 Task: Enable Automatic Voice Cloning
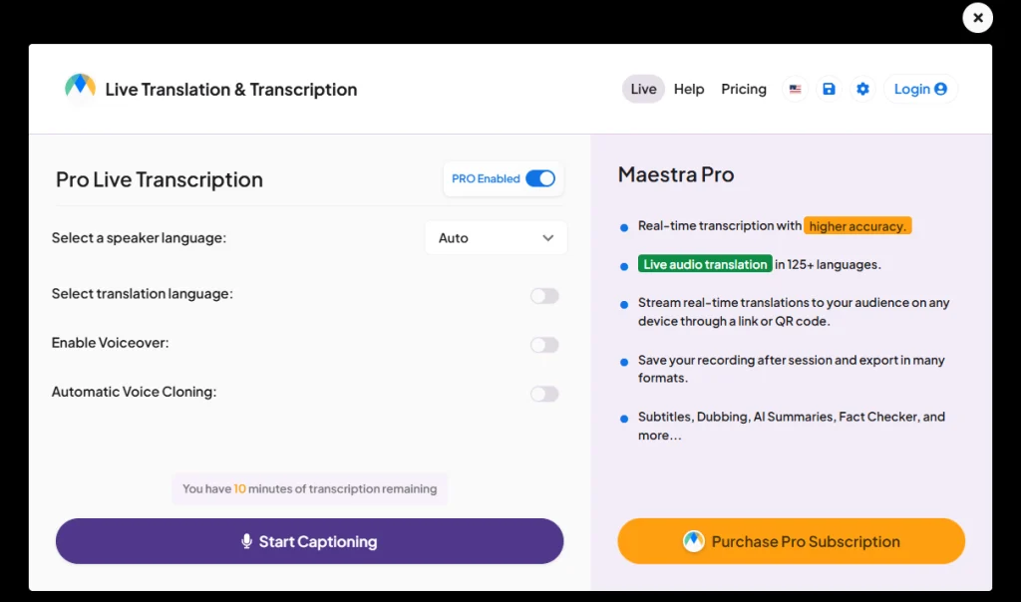click(544, 394)
